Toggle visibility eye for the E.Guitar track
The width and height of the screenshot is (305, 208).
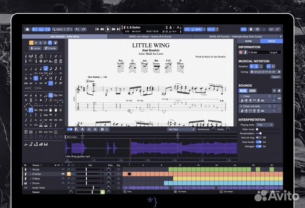pos(63,174)
